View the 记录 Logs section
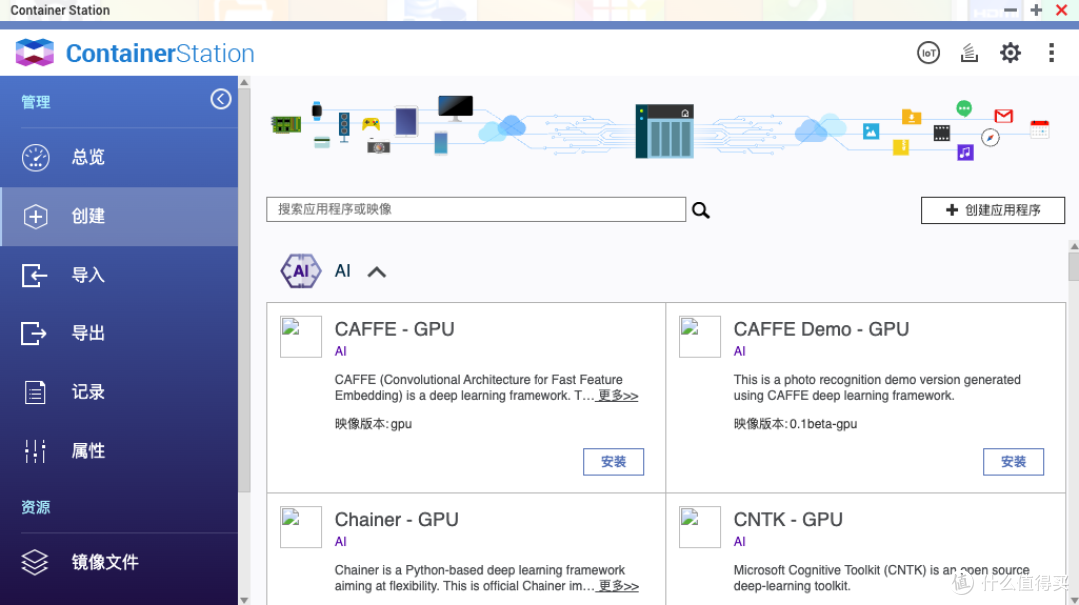The width and height of the screenshot is (1079, 605). click(87, 392)
